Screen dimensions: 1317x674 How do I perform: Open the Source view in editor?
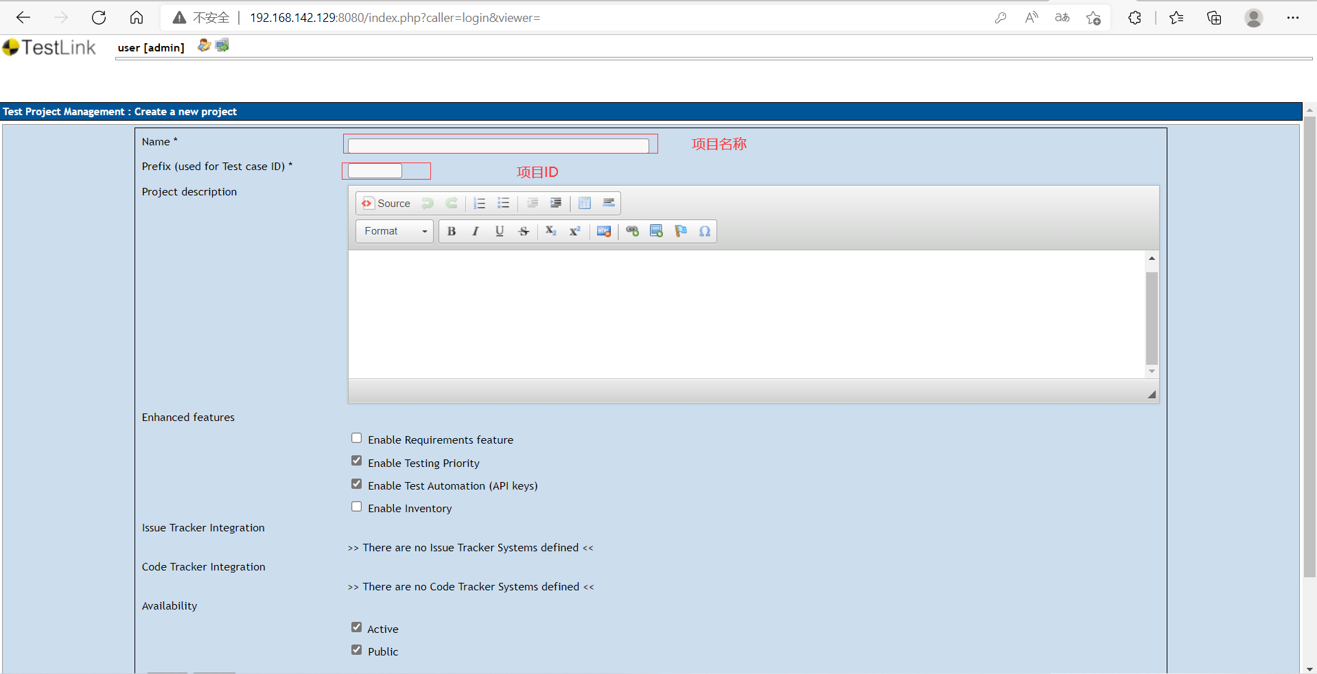(386, 203)
